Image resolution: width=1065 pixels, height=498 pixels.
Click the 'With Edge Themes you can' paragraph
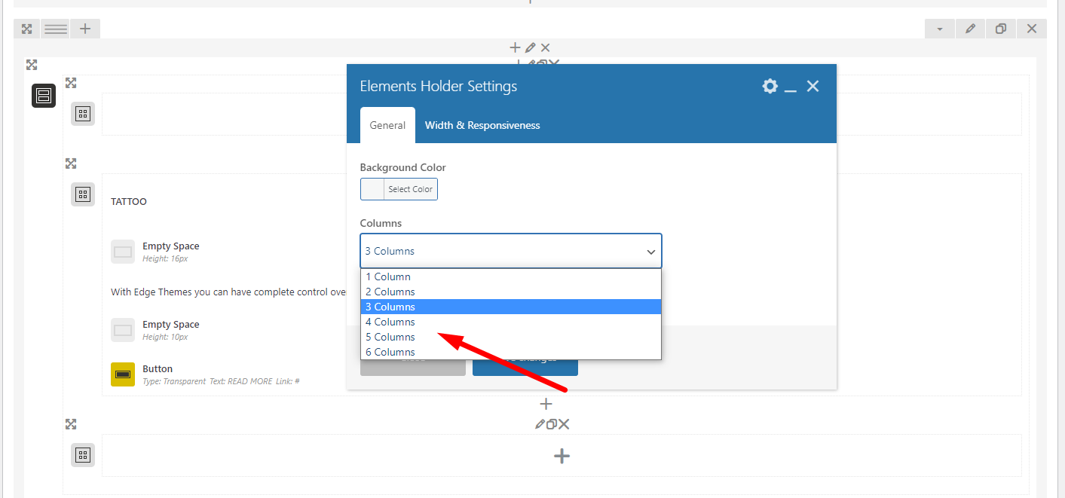coord(228,292)
